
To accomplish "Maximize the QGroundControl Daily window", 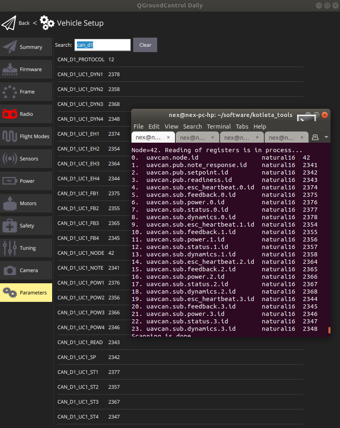I will [327, 5].
